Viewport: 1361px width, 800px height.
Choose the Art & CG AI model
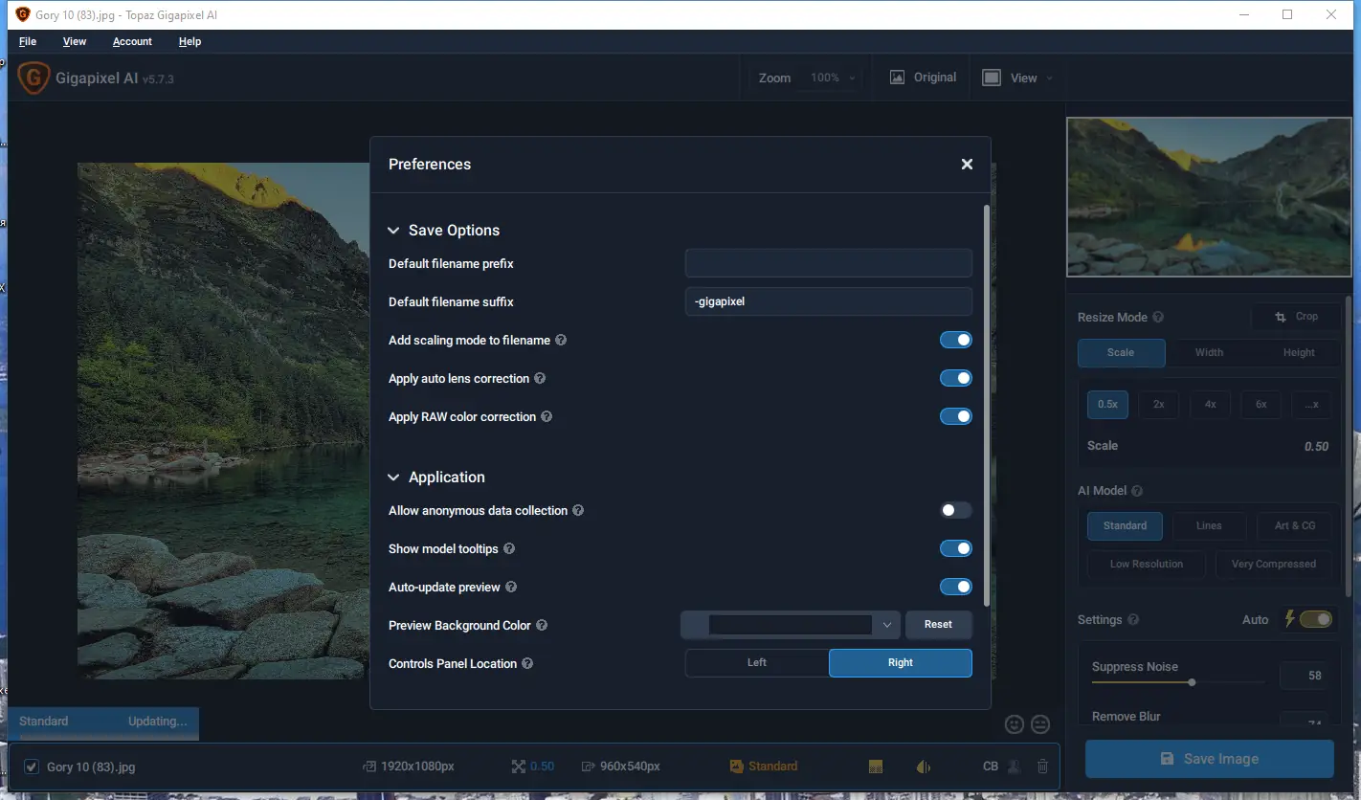pos(1295,525)
